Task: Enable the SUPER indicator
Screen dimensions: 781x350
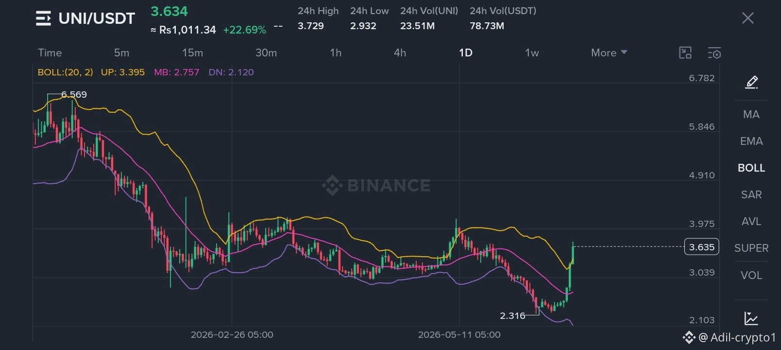Action: tap(751, 248)
